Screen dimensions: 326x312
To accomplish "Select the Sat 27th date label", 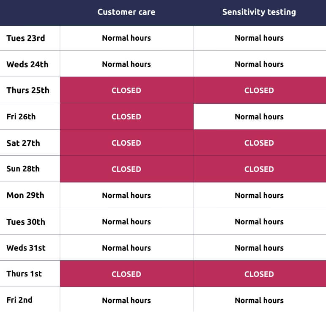I will (x=23, y=143).
